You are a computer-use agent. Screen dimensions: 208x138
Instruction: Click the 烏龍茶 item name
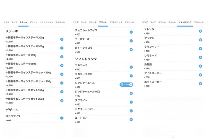(x=148, y=65)
